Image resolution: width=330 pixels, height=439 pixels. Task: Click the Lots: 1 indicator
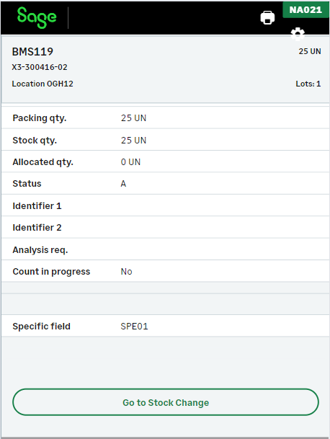(308, 84)
